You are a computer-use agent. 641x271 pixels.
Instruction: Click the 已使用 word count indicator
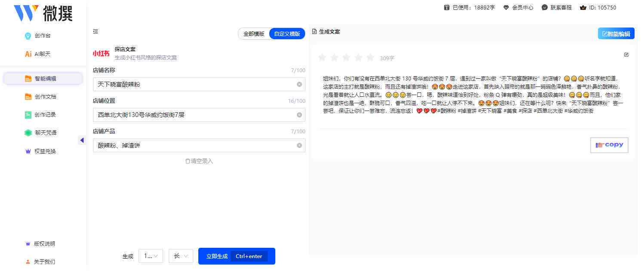[469, 7]
